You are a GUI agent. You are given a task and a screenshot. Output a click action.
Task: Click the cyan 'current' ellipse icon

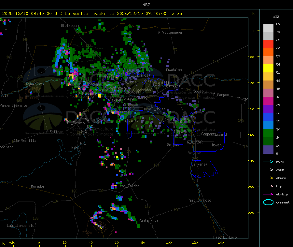268,202
